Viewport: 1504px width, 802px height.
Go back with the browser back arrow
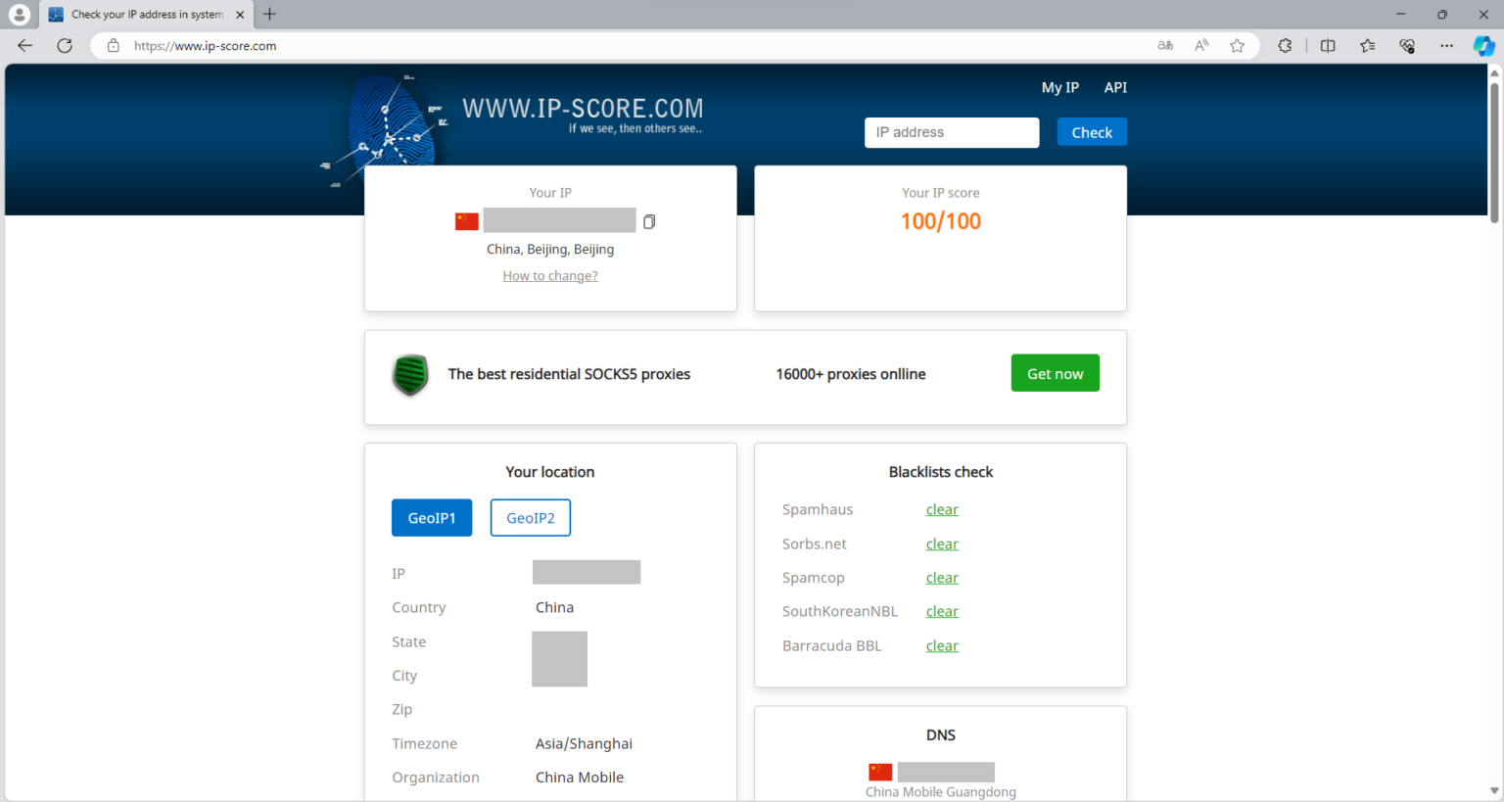pyautogui.click(x=25, y=46)
